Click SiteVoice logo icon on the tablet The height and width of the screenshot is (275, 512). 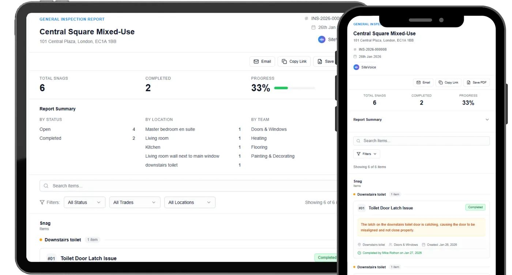(x=321, y=39)
